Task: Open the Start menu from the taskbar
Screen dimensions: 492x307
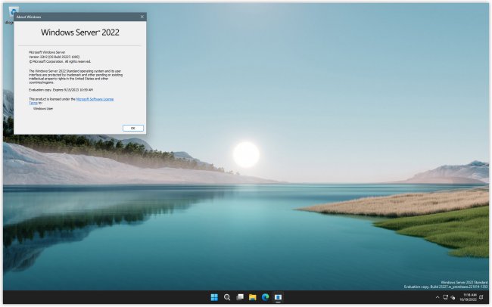Action: click(214, 297)
